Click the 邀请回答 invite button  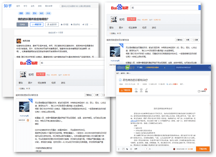[52, 24]
